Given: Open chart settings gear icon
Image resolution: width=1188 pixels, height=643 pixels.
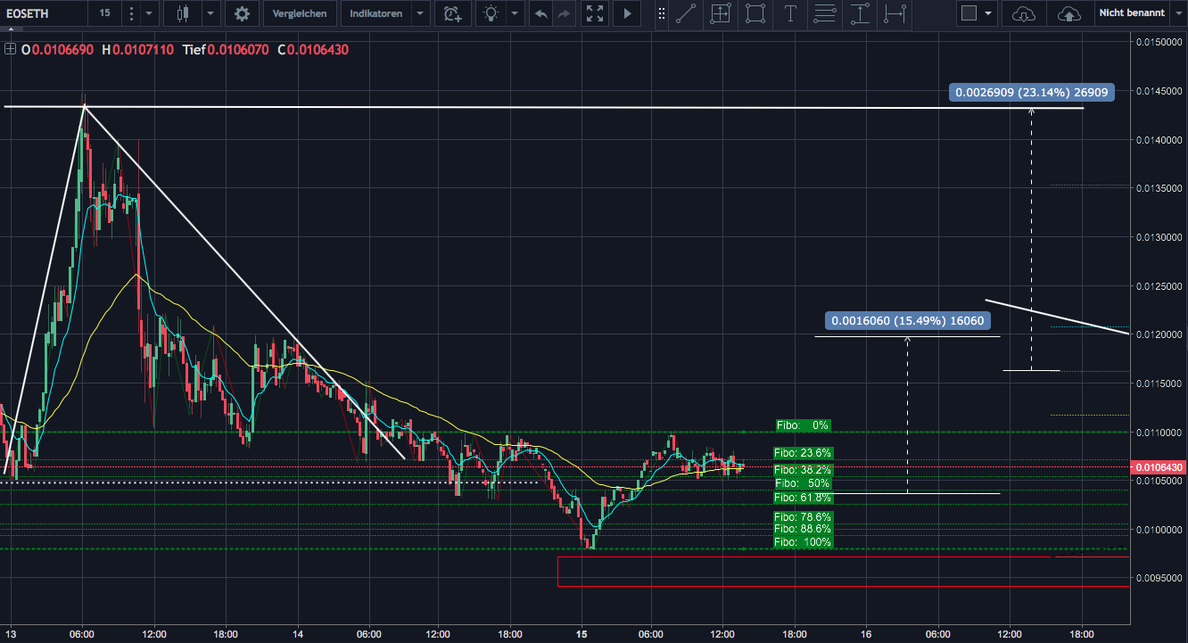Looking at the screenshot, I should point(242,13).
